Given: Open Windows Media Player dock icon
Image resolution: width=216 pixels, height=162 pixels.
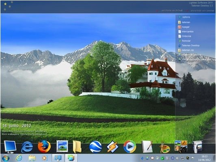Looking at the screenshot, I should coord(130,147).
